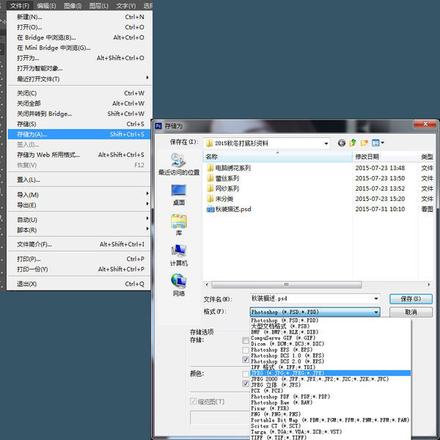This screenshot has height=440, width=440.
Task: Select Photoshop PDF format option
Action: [x=330, y=397]
